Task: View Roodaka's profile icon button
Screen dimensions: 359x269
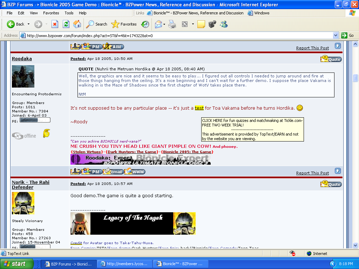Action: [x=75, y=171]
